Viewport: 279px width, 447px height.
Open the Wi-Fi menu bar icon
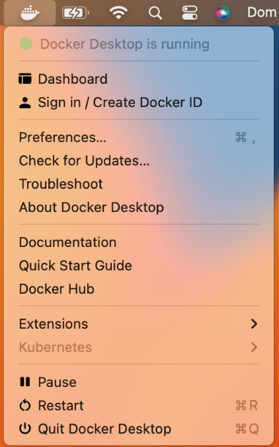(118, 13)
